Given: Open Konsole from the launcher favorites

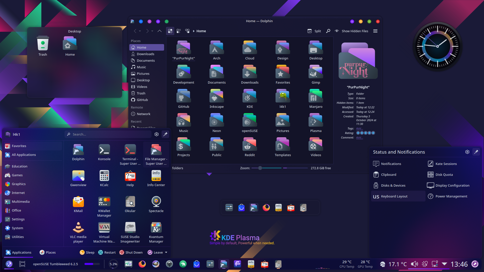Looking at the screenshot, I should click(104, 152).
